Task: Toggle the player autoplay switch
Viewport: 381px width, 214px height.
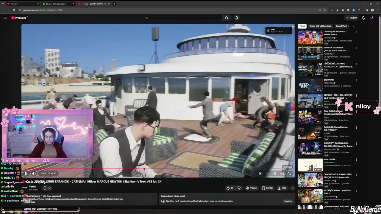Action: point(260,174)
